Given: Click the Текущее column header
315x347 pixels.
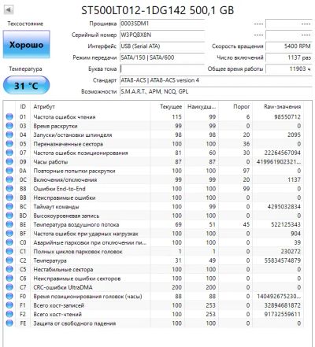Looking at the screenshot, I should [171, 106].
